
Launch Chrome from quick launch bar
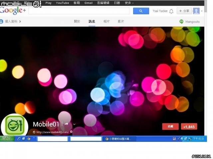[x=29, y=138]
